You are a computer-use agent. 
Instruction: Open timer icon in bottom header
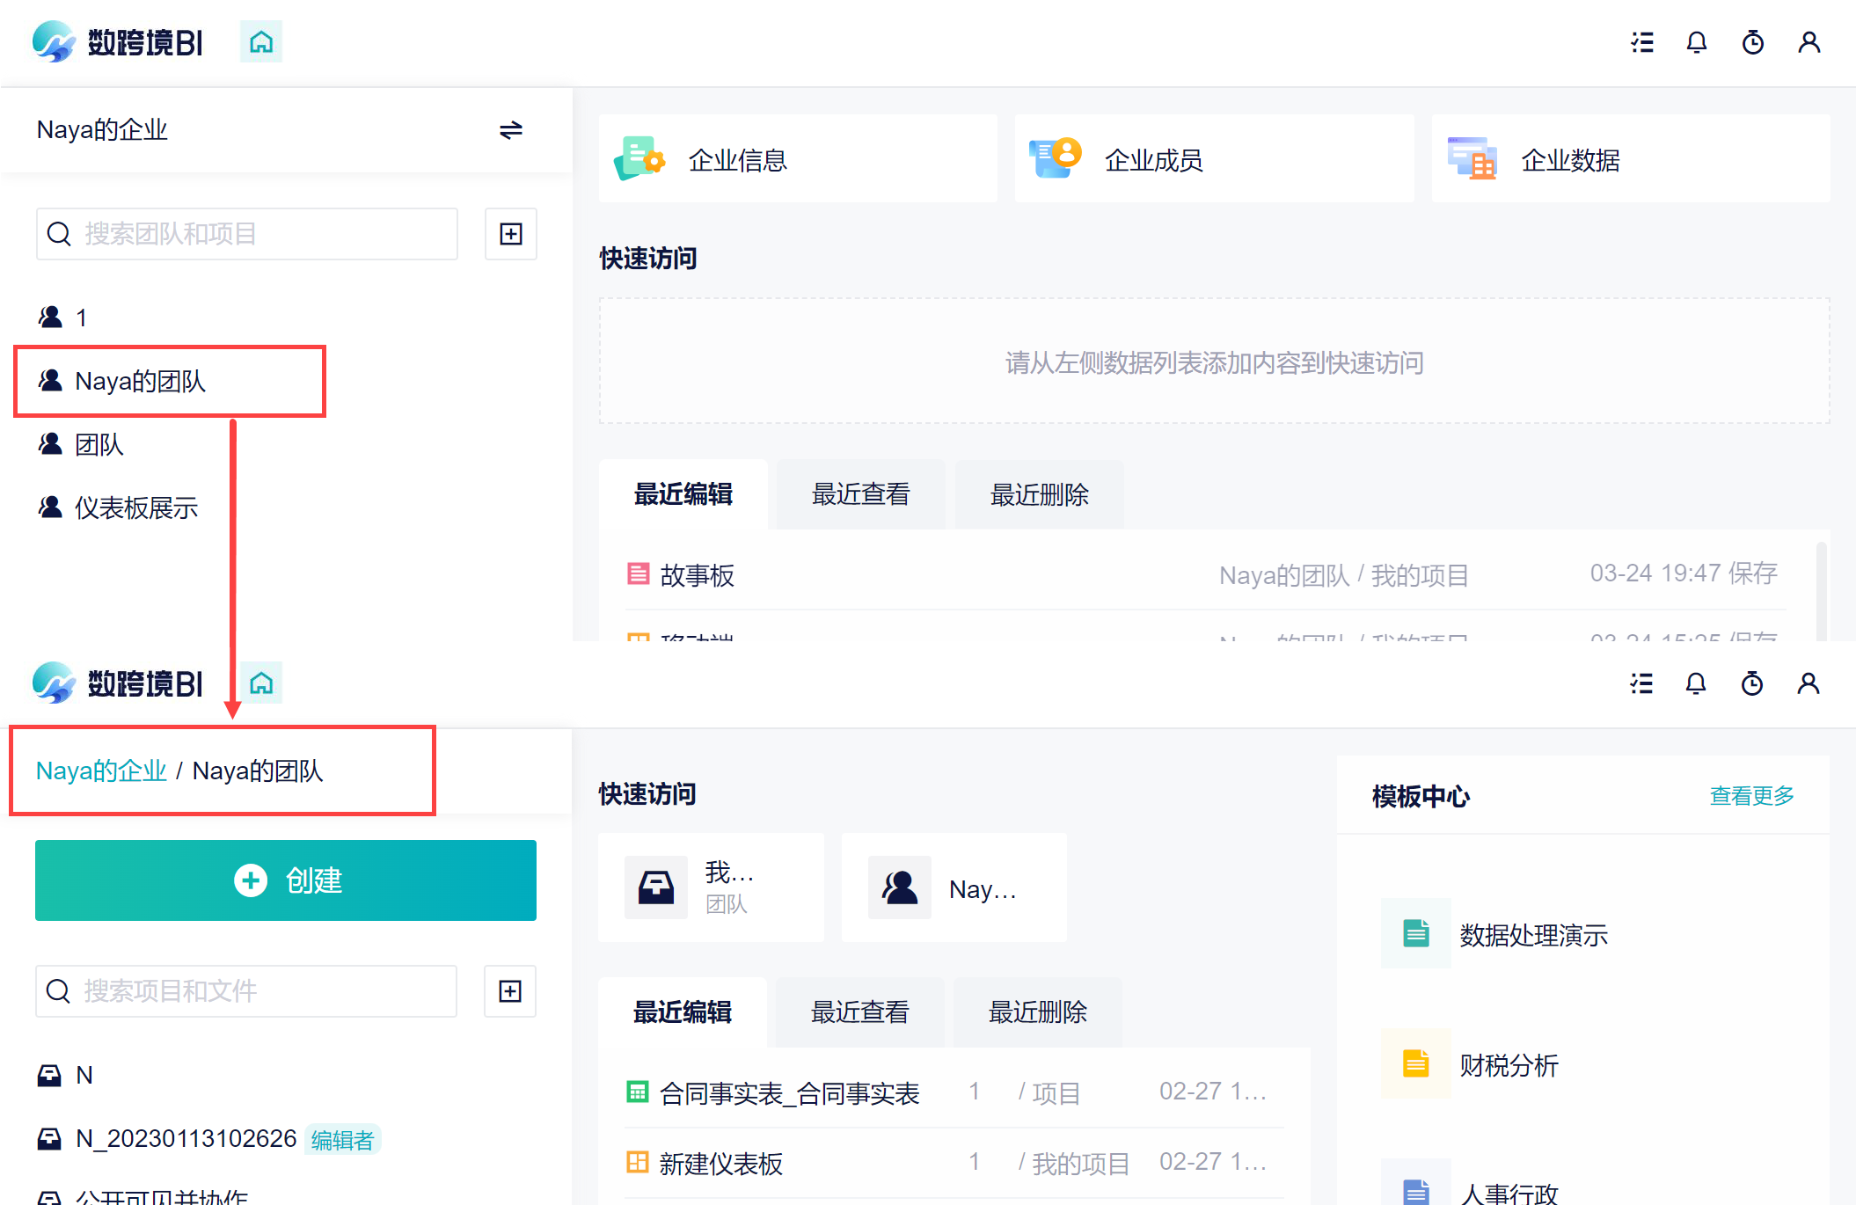(1752, 683)
